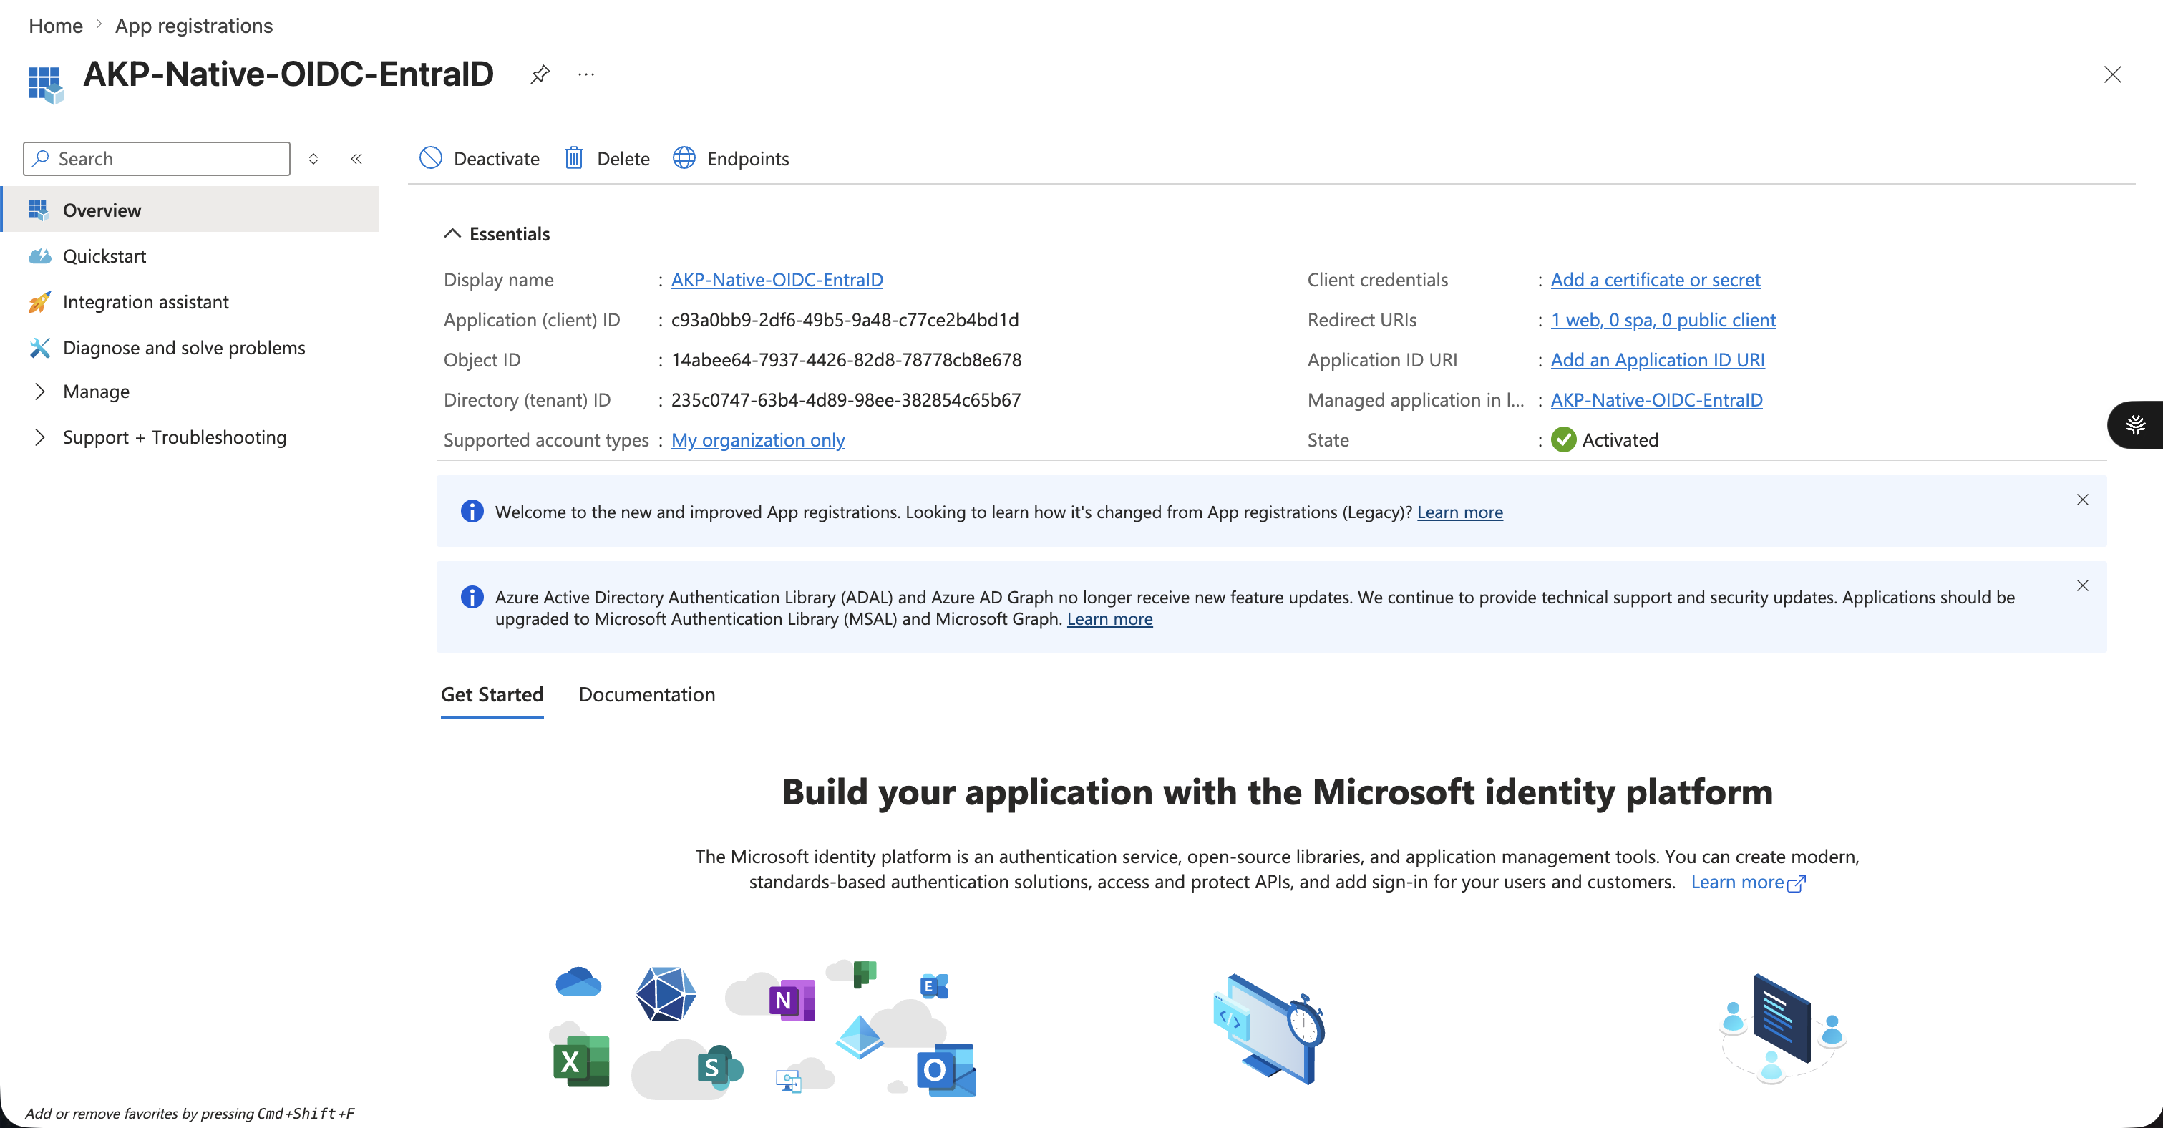Viewport: 2163px width, 1128px height.
Task: Open the more options ellipsis menu
Action: [586, 74]
